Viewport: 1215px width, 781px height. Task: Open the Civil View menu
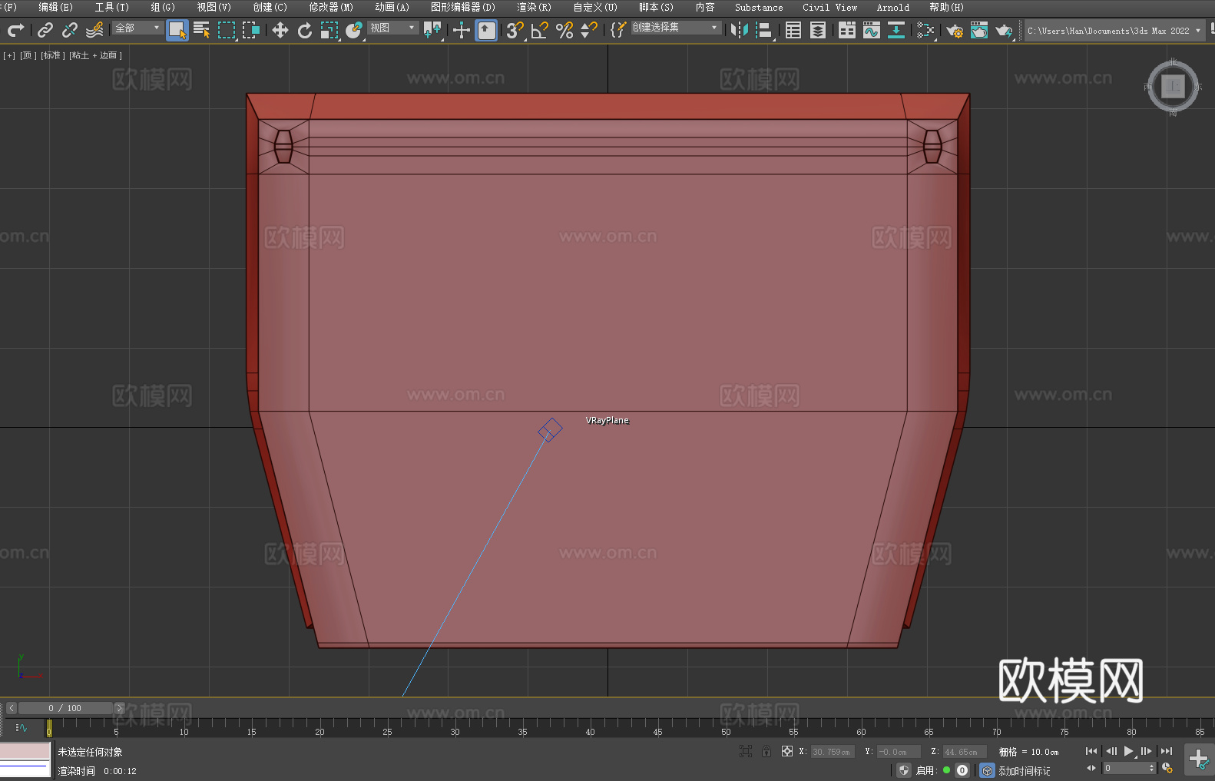830,7
